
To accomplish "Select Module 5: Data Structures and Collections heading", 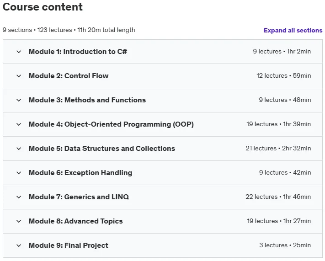I will pyautogui.click(x=102, y=149).
